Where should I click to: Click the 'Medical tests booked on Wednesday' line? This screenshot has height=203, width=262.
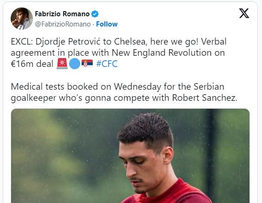tap(86, 87)
